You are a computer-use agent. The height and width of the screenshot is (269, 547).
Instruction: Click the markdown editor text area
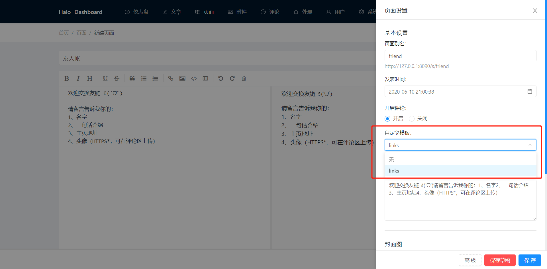point(165,168)
